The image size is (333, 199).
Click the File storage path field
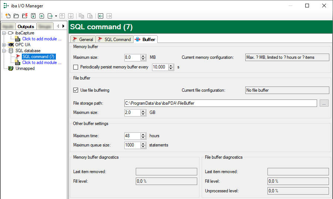pos(221,103)
